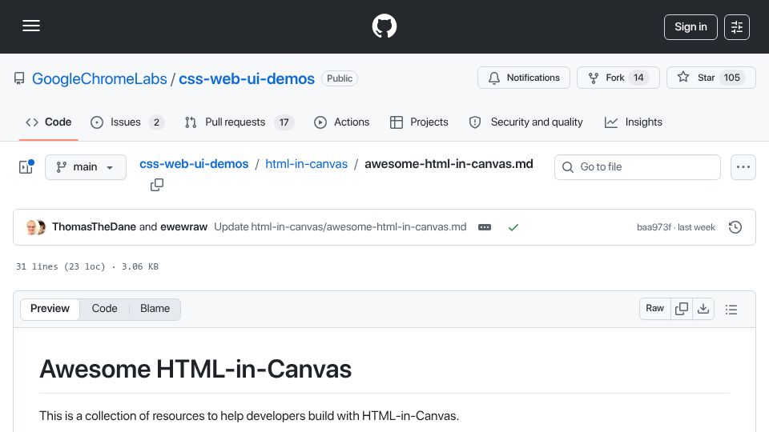Switch to the Pull requests tab
769x432 pixels.
point(240,122)
